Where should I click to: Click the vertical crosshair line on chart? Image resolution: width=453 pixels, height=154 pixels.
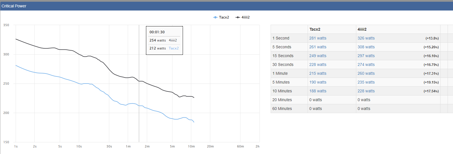[x=139, y=99]
